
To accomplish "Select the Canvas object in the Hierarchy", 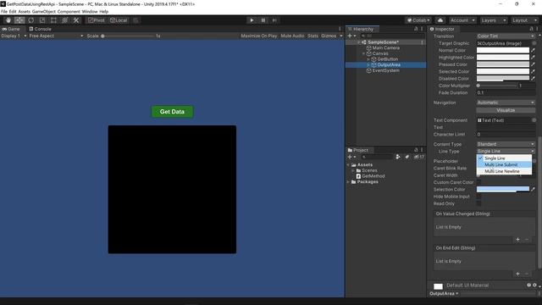I will (x=380, y=53).
